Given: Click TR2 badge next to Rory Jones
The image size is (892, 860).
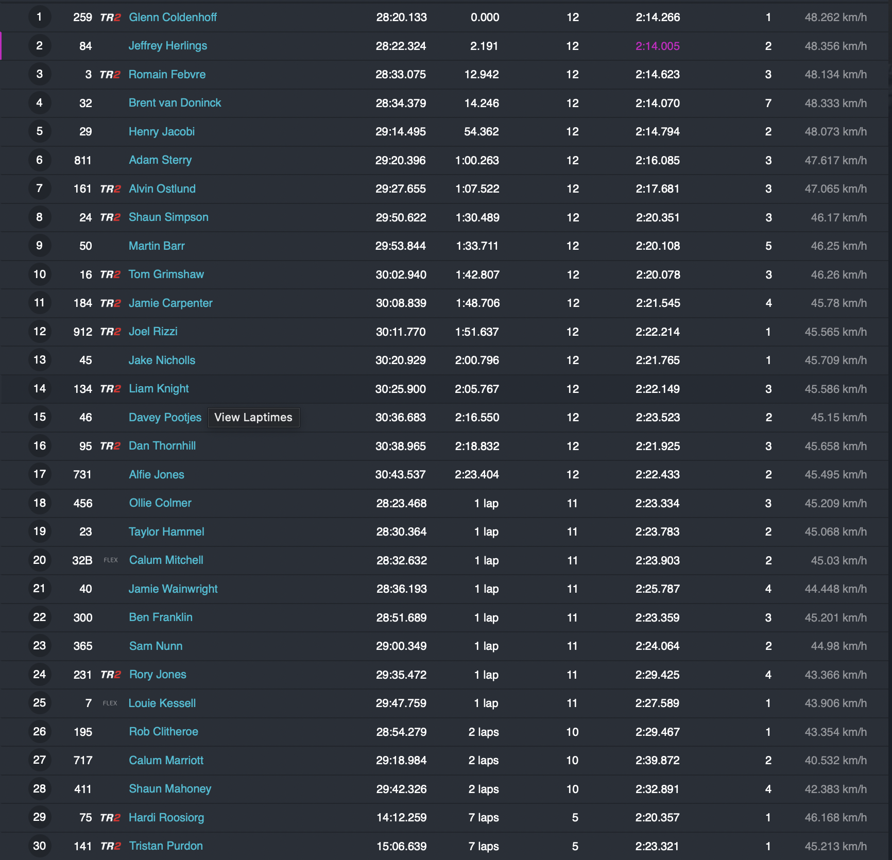Looking at the screenshot, I should point(111,675).
